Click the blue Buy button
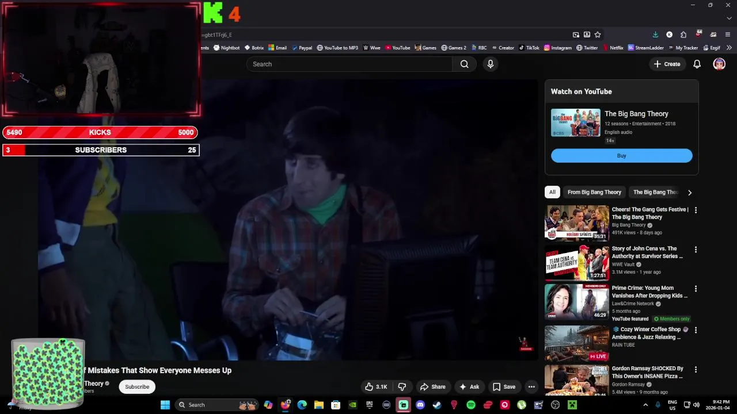This screenshot has width=737, height=414. click(x=621, y=156)
